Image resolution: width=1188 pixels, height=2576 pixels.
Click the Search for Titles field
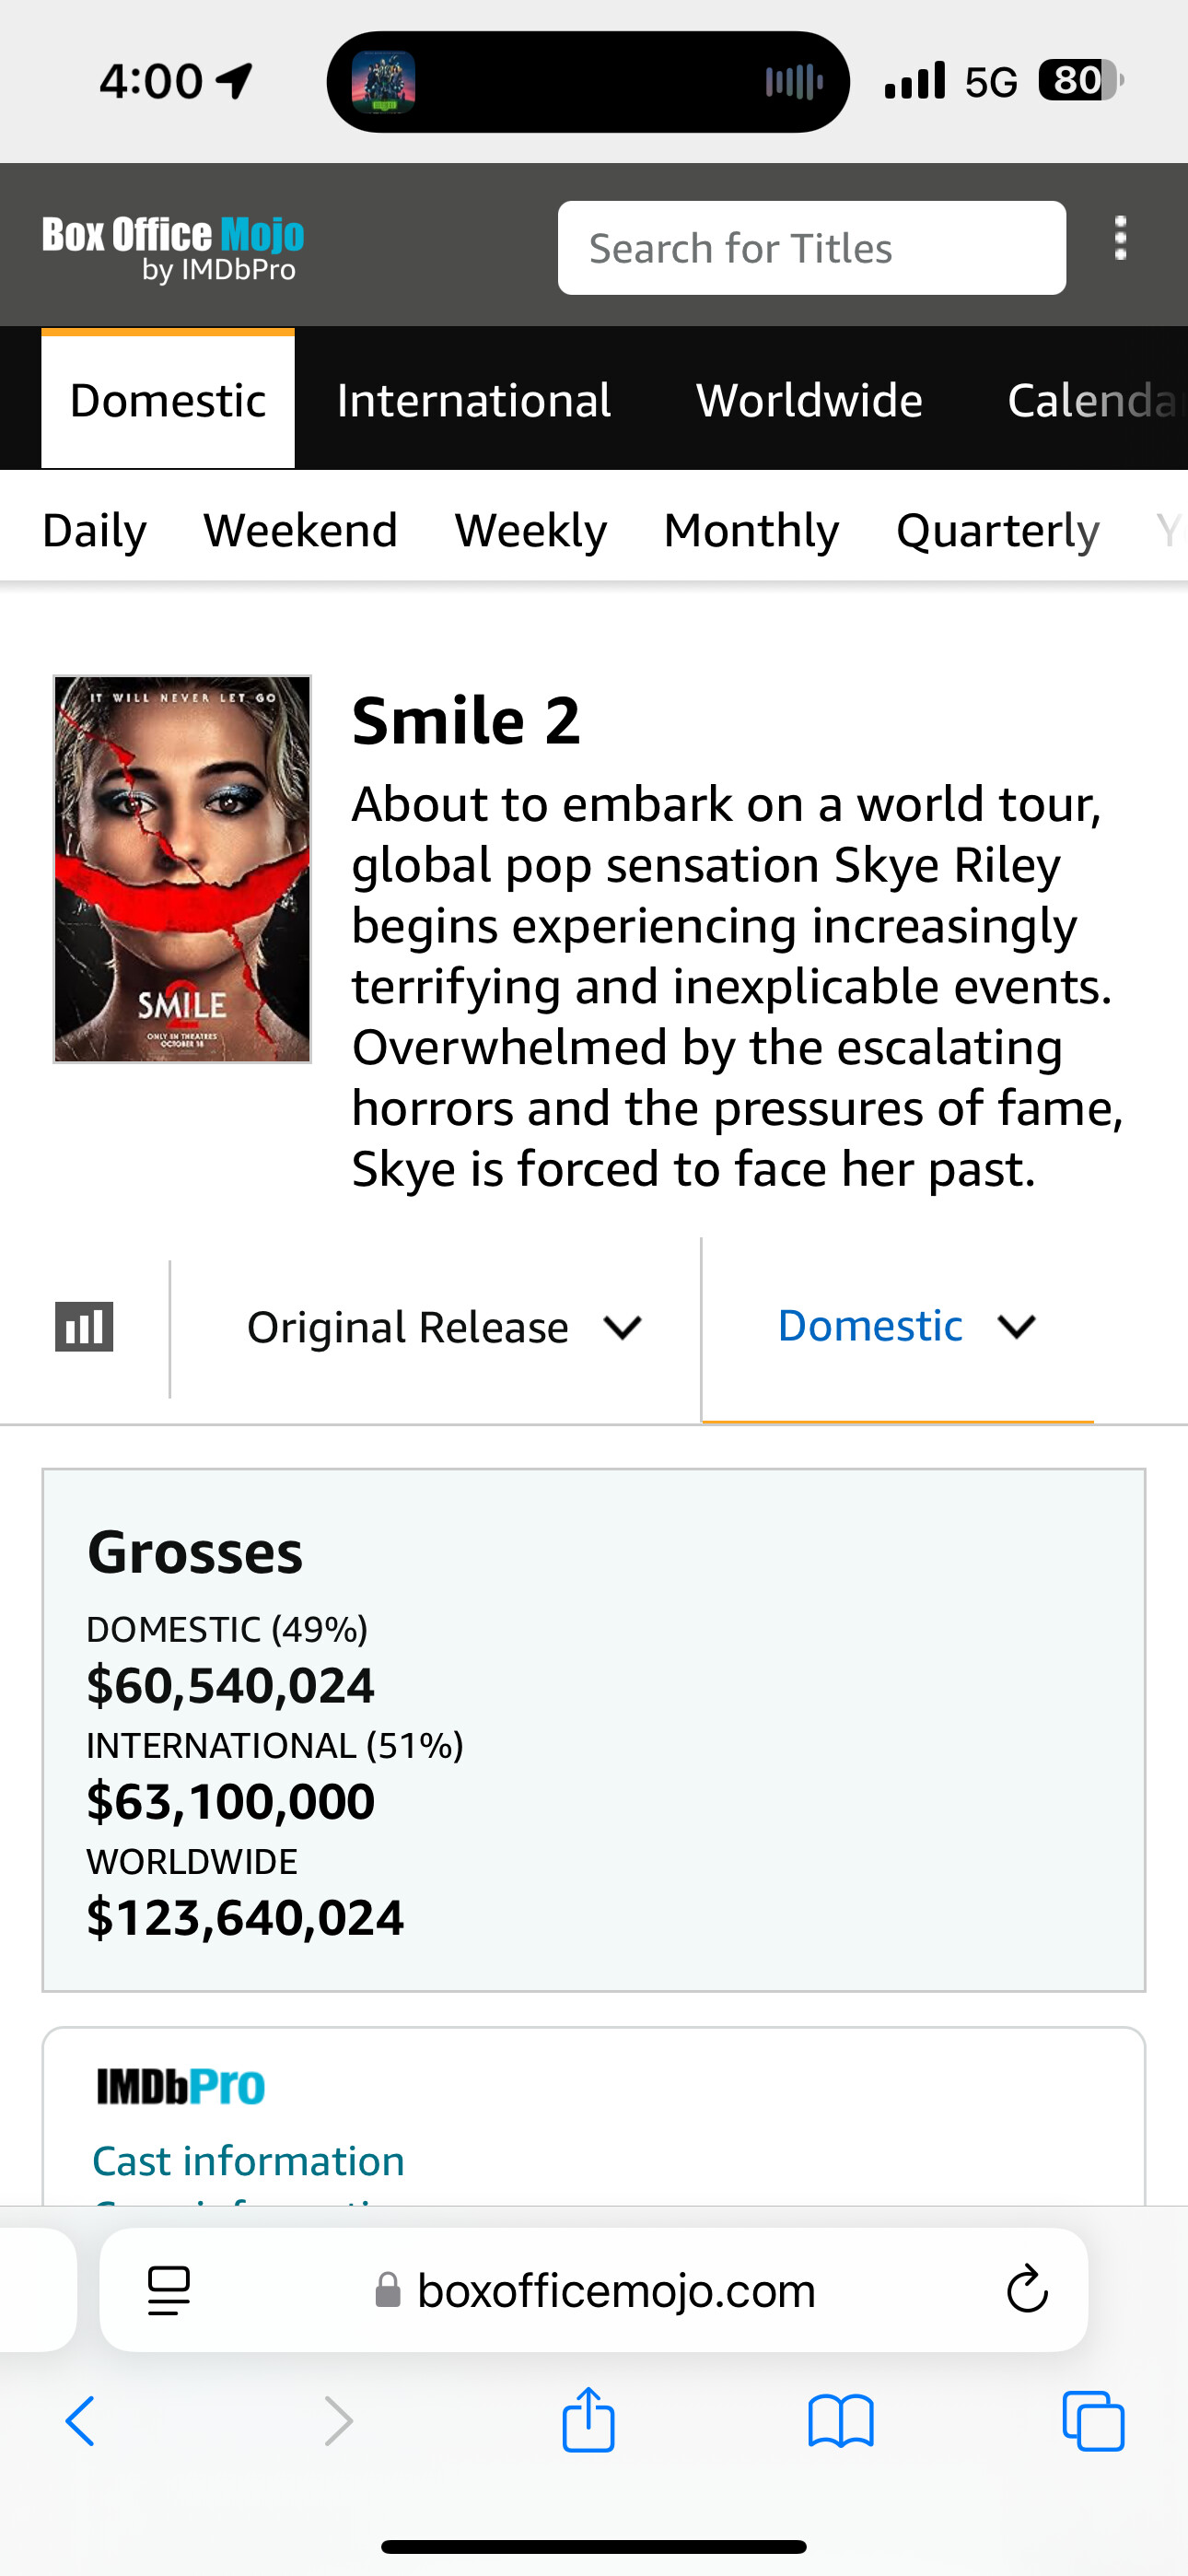(x=811, y=248)
